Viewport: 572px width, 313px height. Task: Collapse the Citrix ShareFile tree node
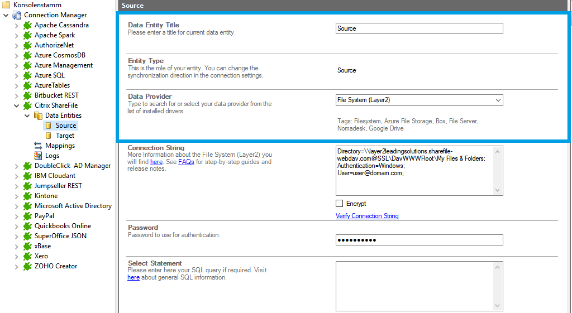[16, 105]
